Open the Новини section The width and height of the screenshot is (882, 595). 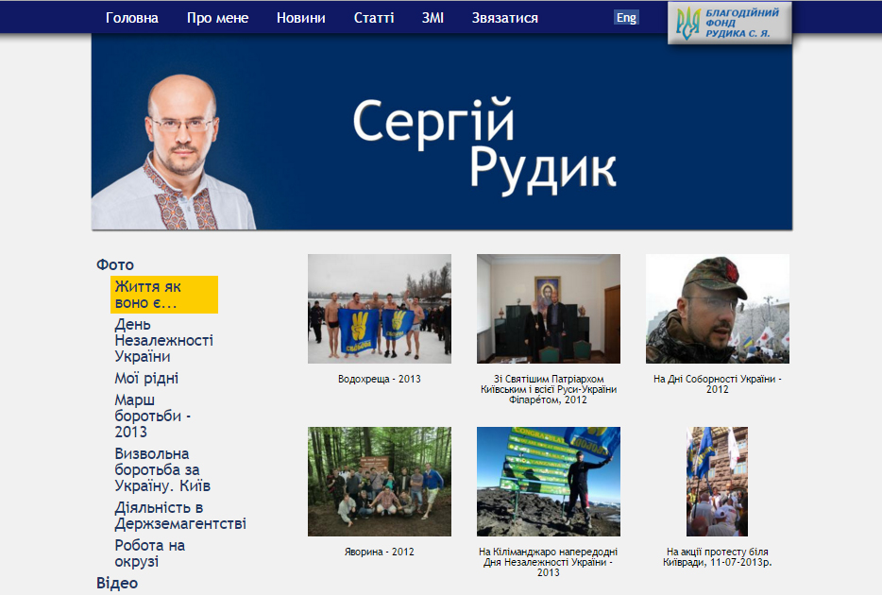(301, 18)
